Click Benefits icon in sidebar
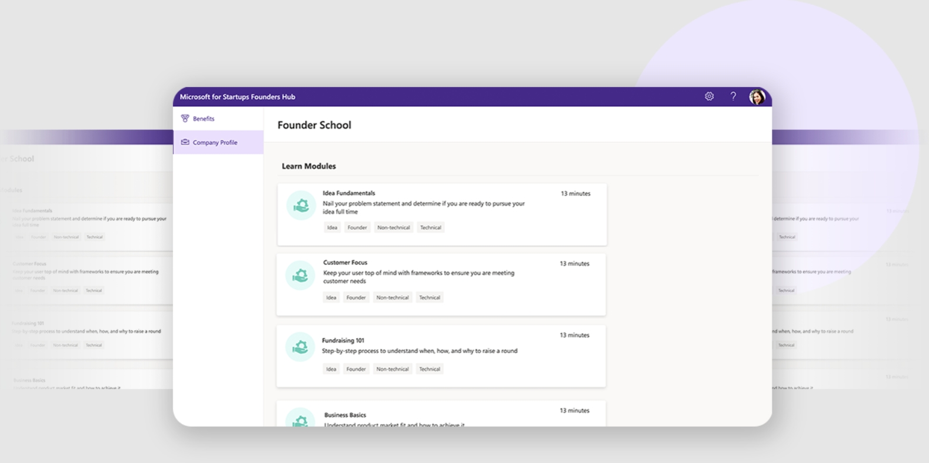The width and height of the screenshot is (929, 463). point(185,118)
